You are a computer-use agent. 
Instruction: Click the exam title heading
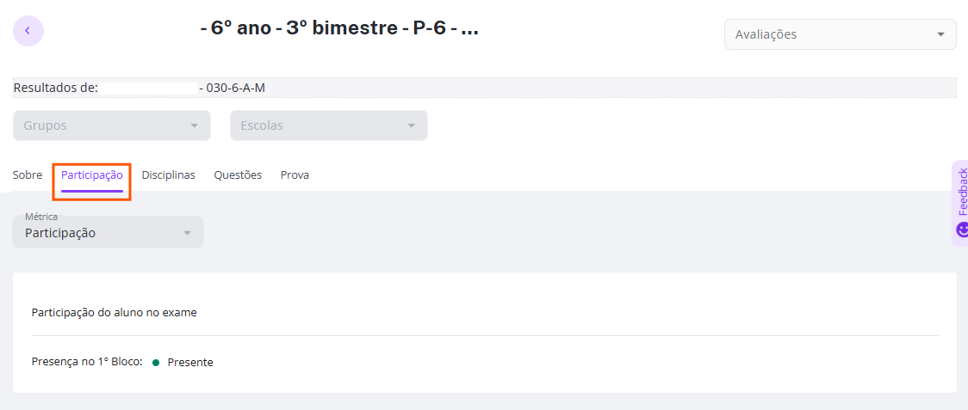pos(339,28)
